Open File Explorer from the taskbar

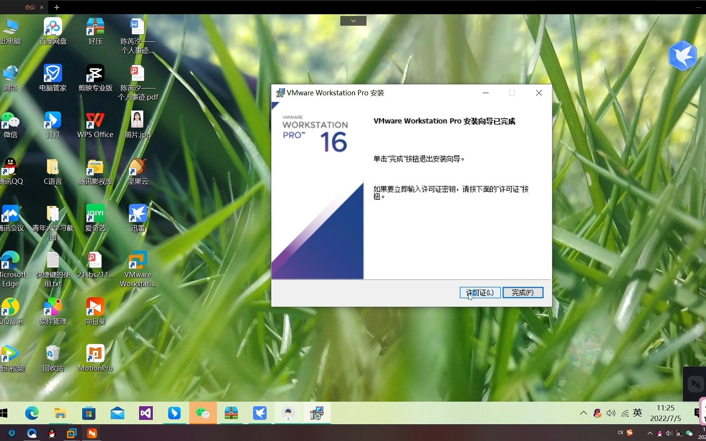(60, 413)
